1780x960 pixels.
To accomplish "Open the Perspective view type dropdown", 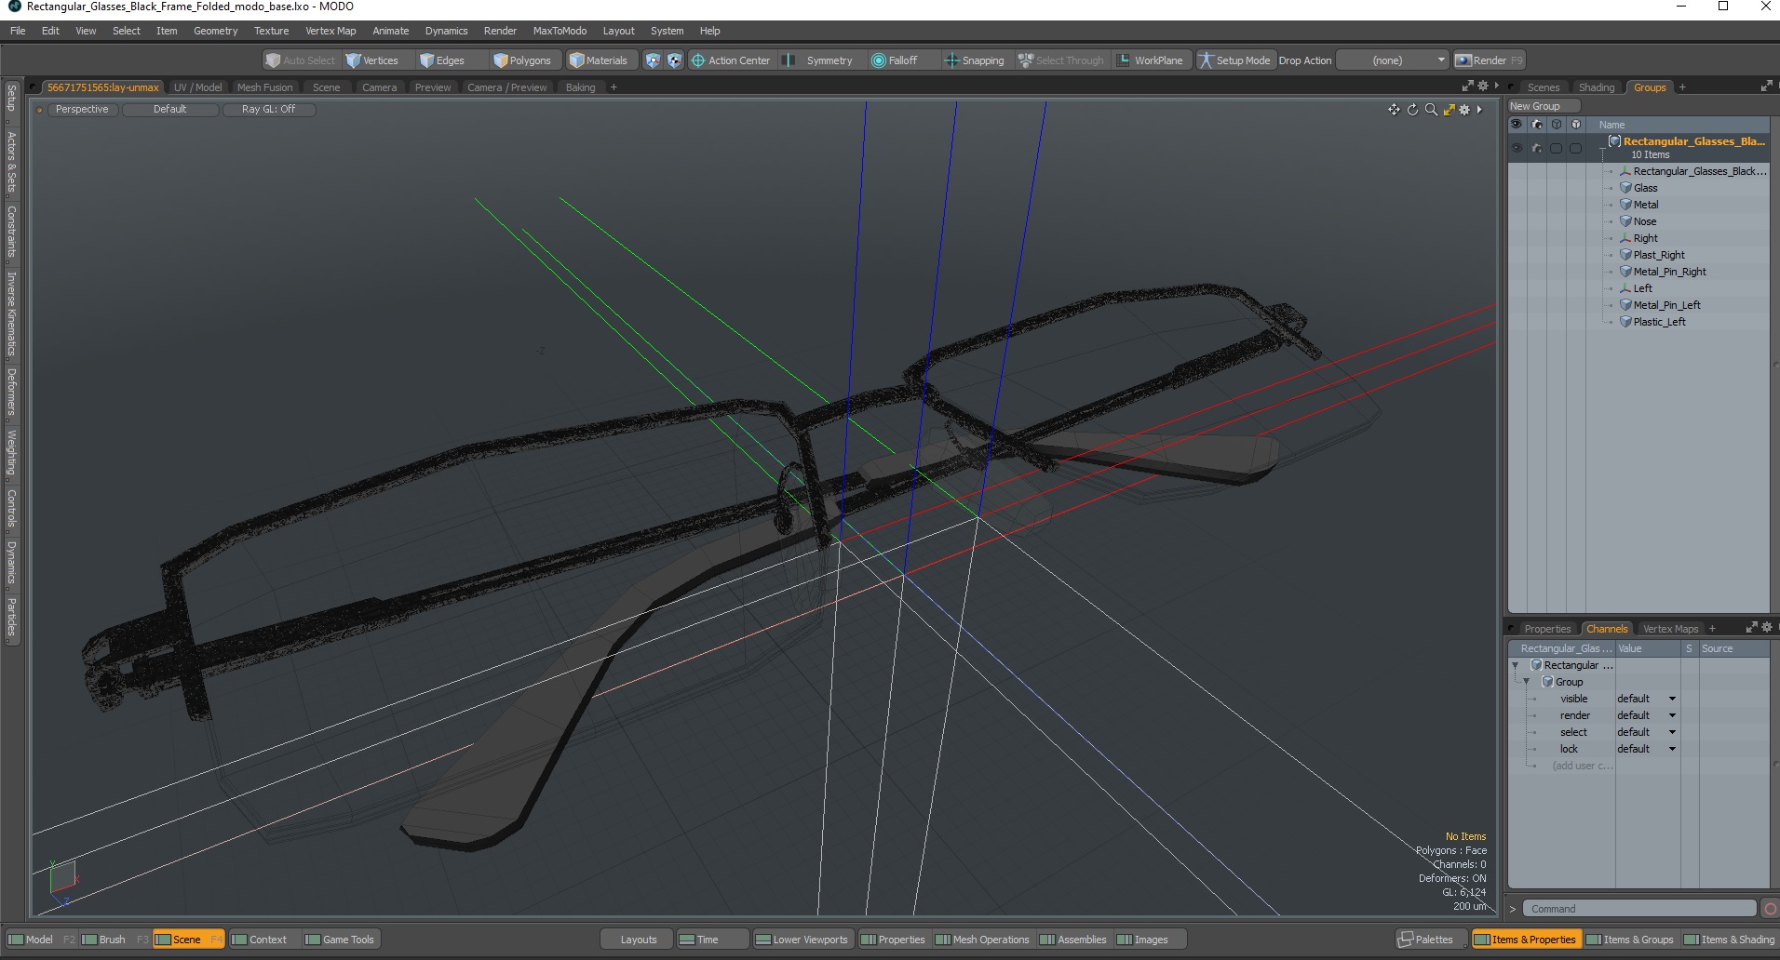I will point(82,109).
